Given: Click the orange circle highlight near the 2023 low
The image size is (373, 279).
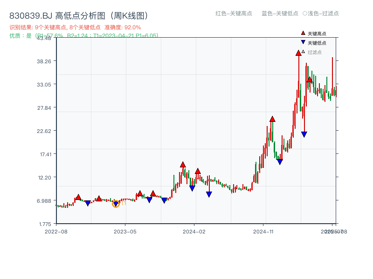Looking at the screenshot, I should pyautogui.click(x=116, y=203).
